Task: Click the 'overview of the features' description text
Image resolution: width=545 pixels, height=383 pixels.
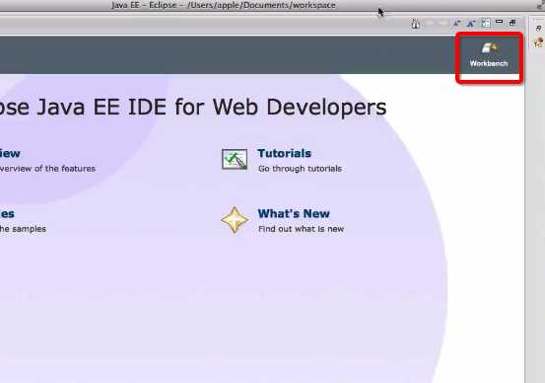Action: click(47, 169)
